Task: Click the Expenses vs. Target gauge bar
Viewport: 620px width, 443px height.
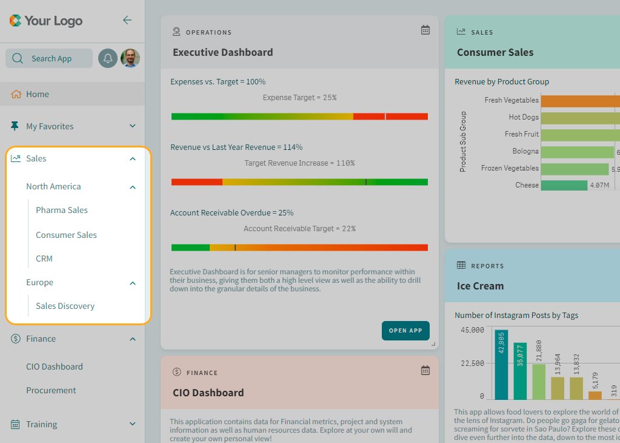Action: click(x=299, y=117)
